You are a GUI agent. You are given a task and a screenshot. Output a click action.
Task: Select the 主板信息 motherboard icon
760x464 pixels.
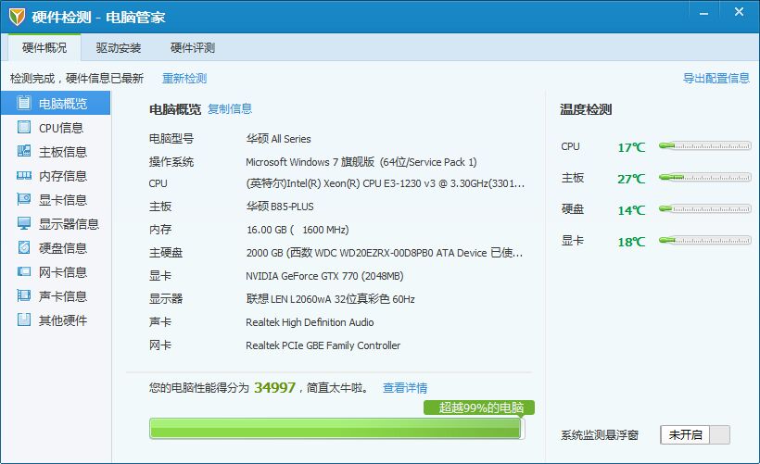tap(23, 151)
